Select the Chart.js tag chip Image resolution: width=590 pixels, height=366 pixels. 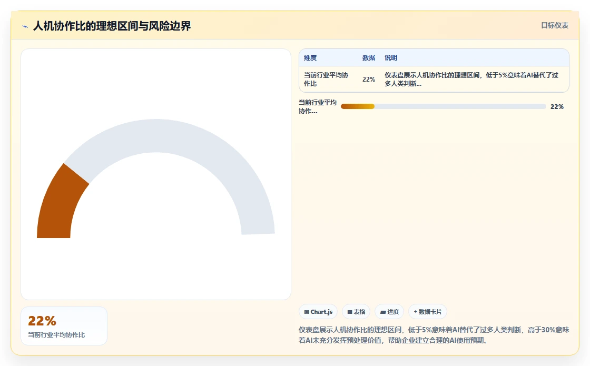click(318, 312)
